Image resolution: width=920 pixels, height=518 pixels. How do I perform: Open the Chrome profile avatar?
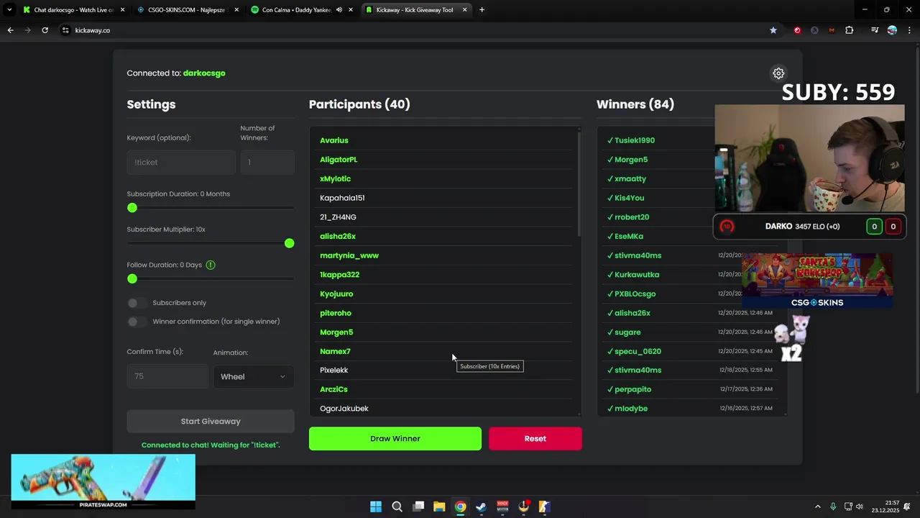coord(892,30)
